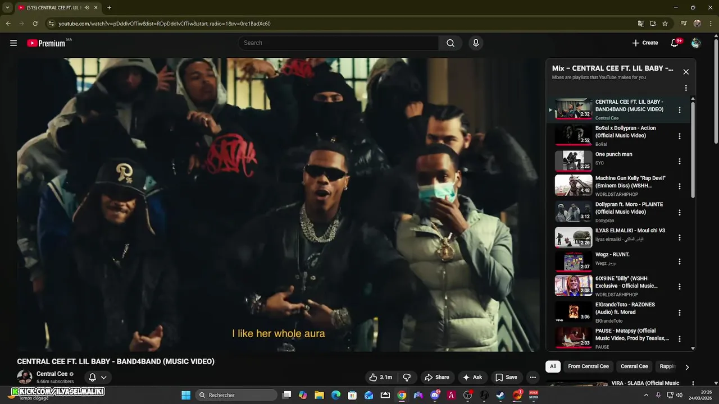The width and height of the screenshot is (719, 404).
Task: Click taskbar Rechercher search box
Action: click(x=236, y=395)
